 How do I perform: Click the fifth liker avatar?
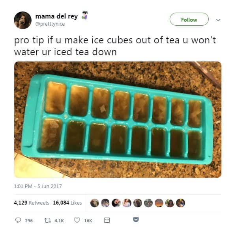(138, 203)
